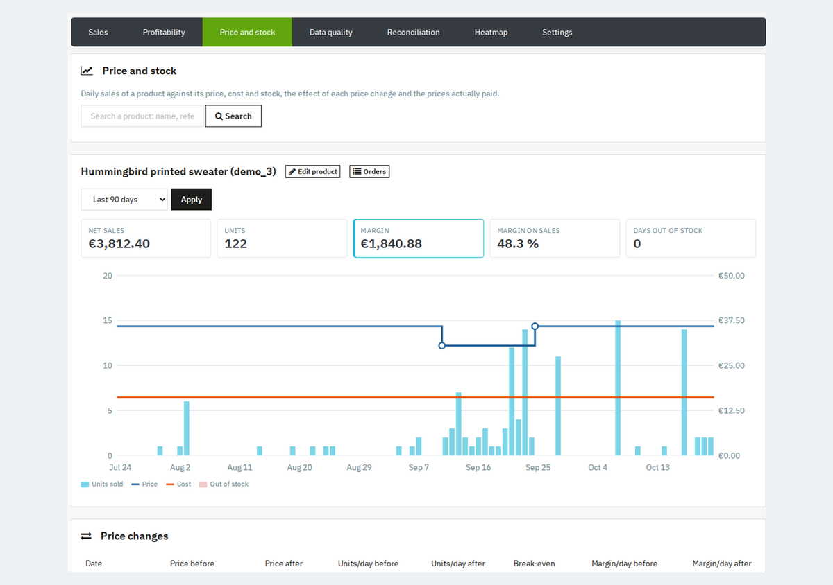The height and width of the screenshot is (585, 833).
Task: Select the Price and stock tab
Action: [x=247, y=32]
